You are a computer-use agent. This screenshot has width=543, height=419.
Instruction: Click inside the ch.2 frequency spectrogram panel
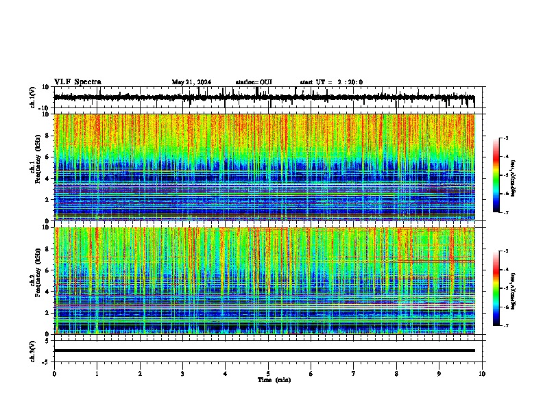tap(265, 281)
